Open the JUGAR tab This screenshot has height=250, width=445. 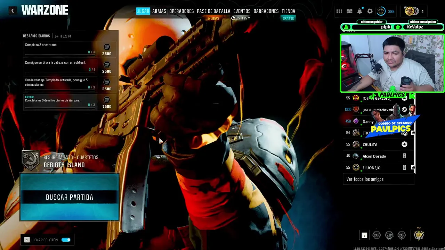pyautogui.click(x=143, y=11)
